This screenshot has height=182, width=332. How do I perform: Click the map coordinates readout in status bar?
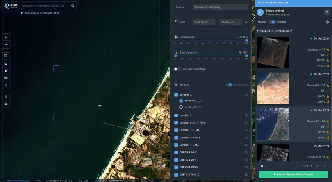[x=59, y=180]
